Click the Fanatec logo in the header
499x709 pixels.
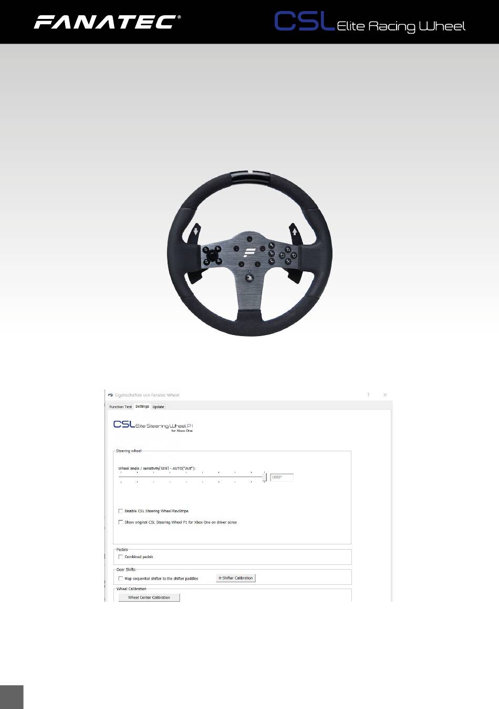click(107, 22)
